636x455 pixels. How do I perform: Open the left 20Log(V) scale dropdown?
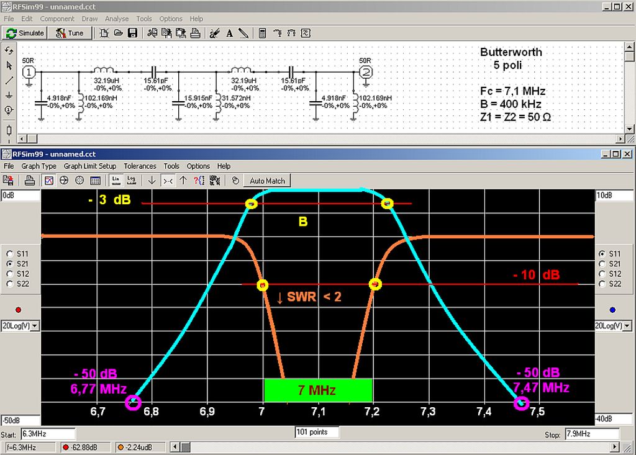pos(34,325)
